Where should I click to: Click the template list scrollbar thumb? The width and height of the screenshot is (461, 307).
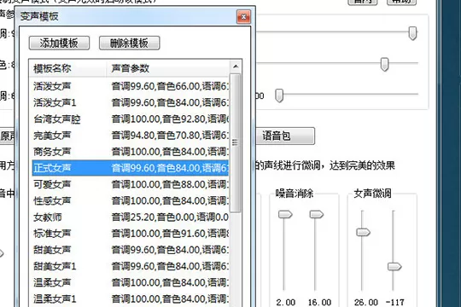(x=235, y=142)
